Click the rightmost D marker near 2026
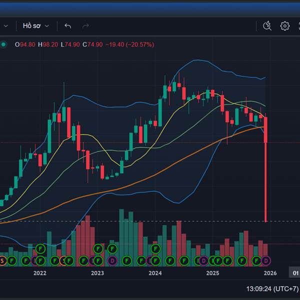The height and width of the screenshot is (300, 300). tap(266, 260)
